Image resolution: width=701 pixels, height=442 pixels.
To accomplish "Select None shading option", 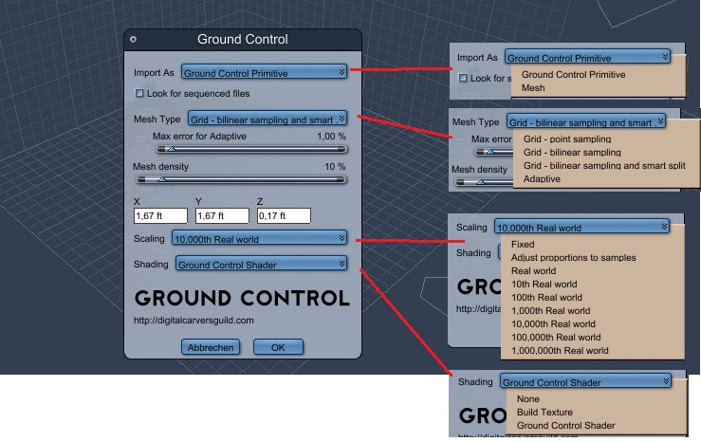I will pos(528,399).
